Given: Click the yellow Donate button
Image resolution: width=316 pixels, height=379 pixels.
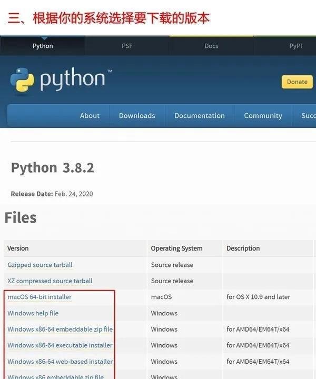Looking at the screenshot, I should [297, 82].
